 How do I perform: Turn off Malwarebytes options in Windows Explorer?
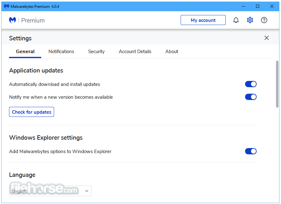[251, 151]
